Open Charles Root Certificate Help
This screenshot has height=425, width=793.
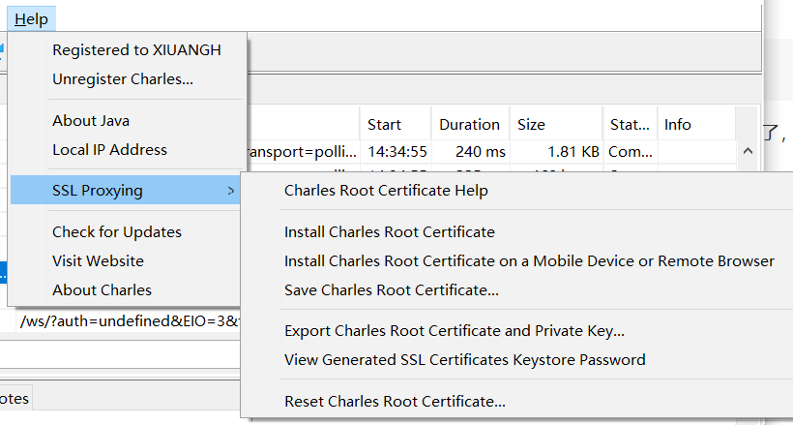386,191
